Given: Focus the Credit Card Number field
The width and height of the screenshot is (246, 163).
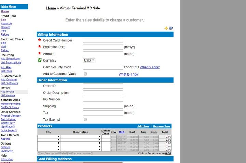Looking at the screenshot, I should pos(103,40).
